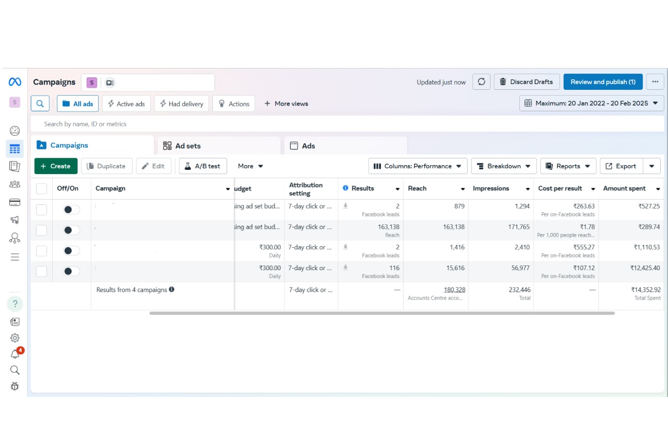Image resolution: width=668 pixels, height=428 pixels.
Task: Open the Help question mark icon
Action: click(15, 304)
